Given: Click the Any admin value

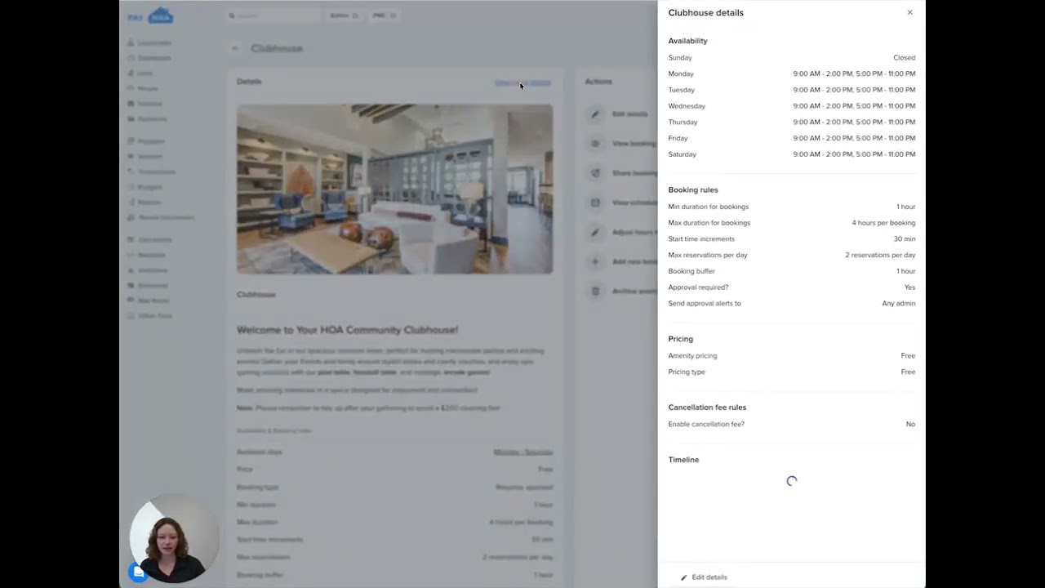Looking at the screenshot, I should pos(898,304).
